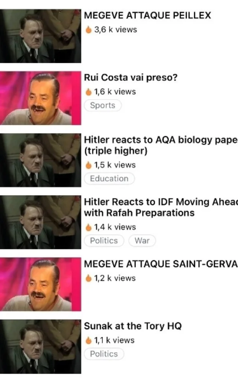The width and height of the screenshot is (238, 380).
Task: Click the flame icon beside 1,5 k views
Action: (89, 165)
